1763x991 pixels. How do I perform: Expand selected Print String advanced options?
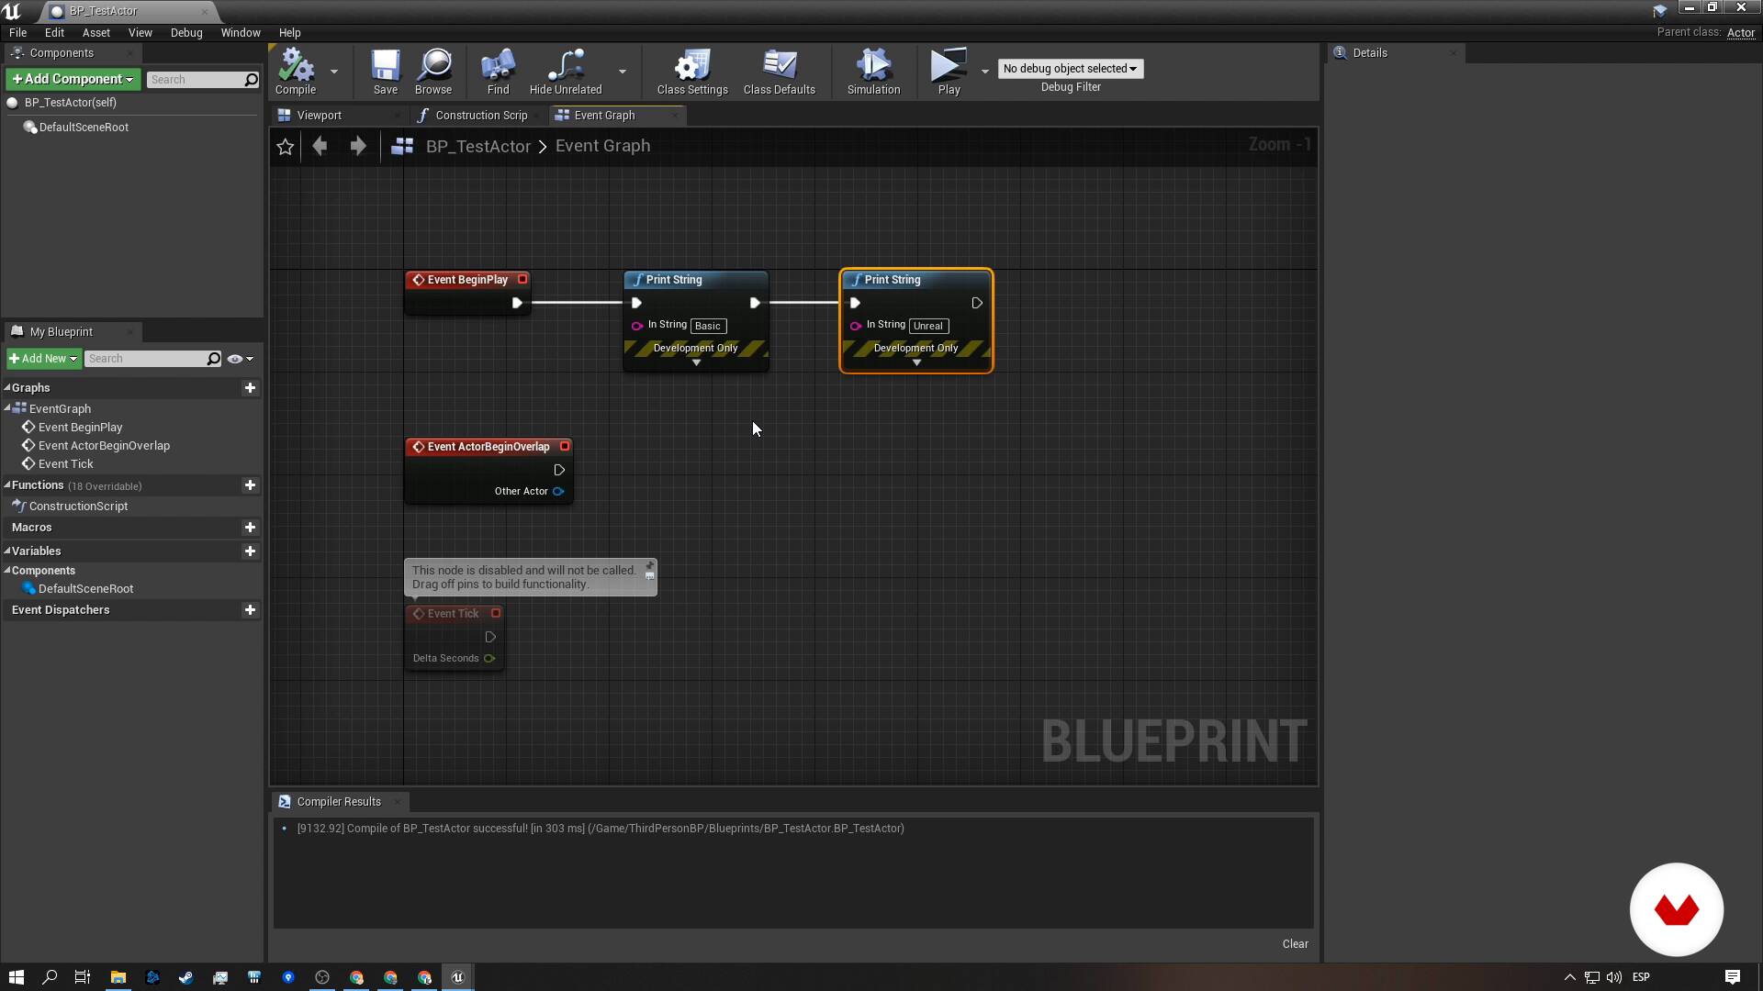point(916,363)
